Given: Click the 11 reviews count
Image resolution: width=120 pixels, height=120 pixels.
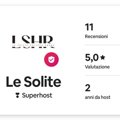Looking at the screenshot, I should click(89, 27).
